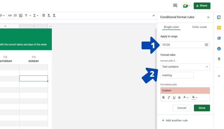Toggle italic in formatting style
Screen dimensions: 224x129
pos(169,98)
